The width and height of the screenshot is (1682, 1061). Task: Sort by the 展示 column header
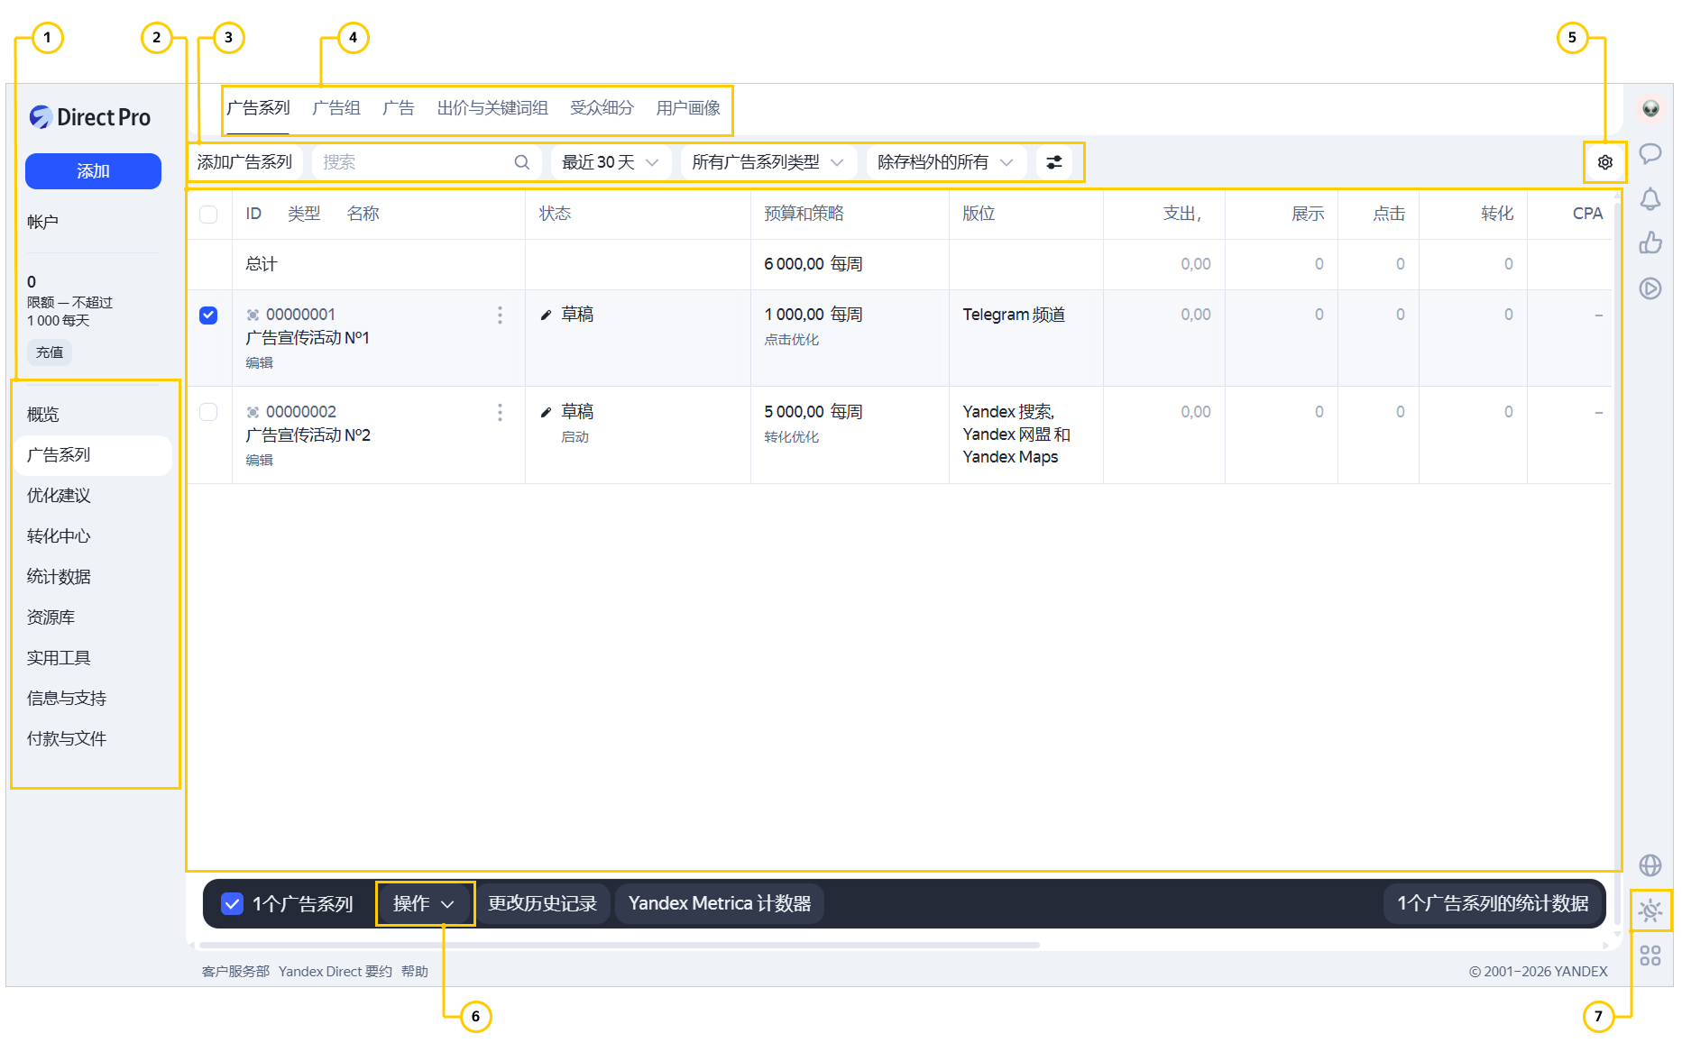click(1308, 214)
